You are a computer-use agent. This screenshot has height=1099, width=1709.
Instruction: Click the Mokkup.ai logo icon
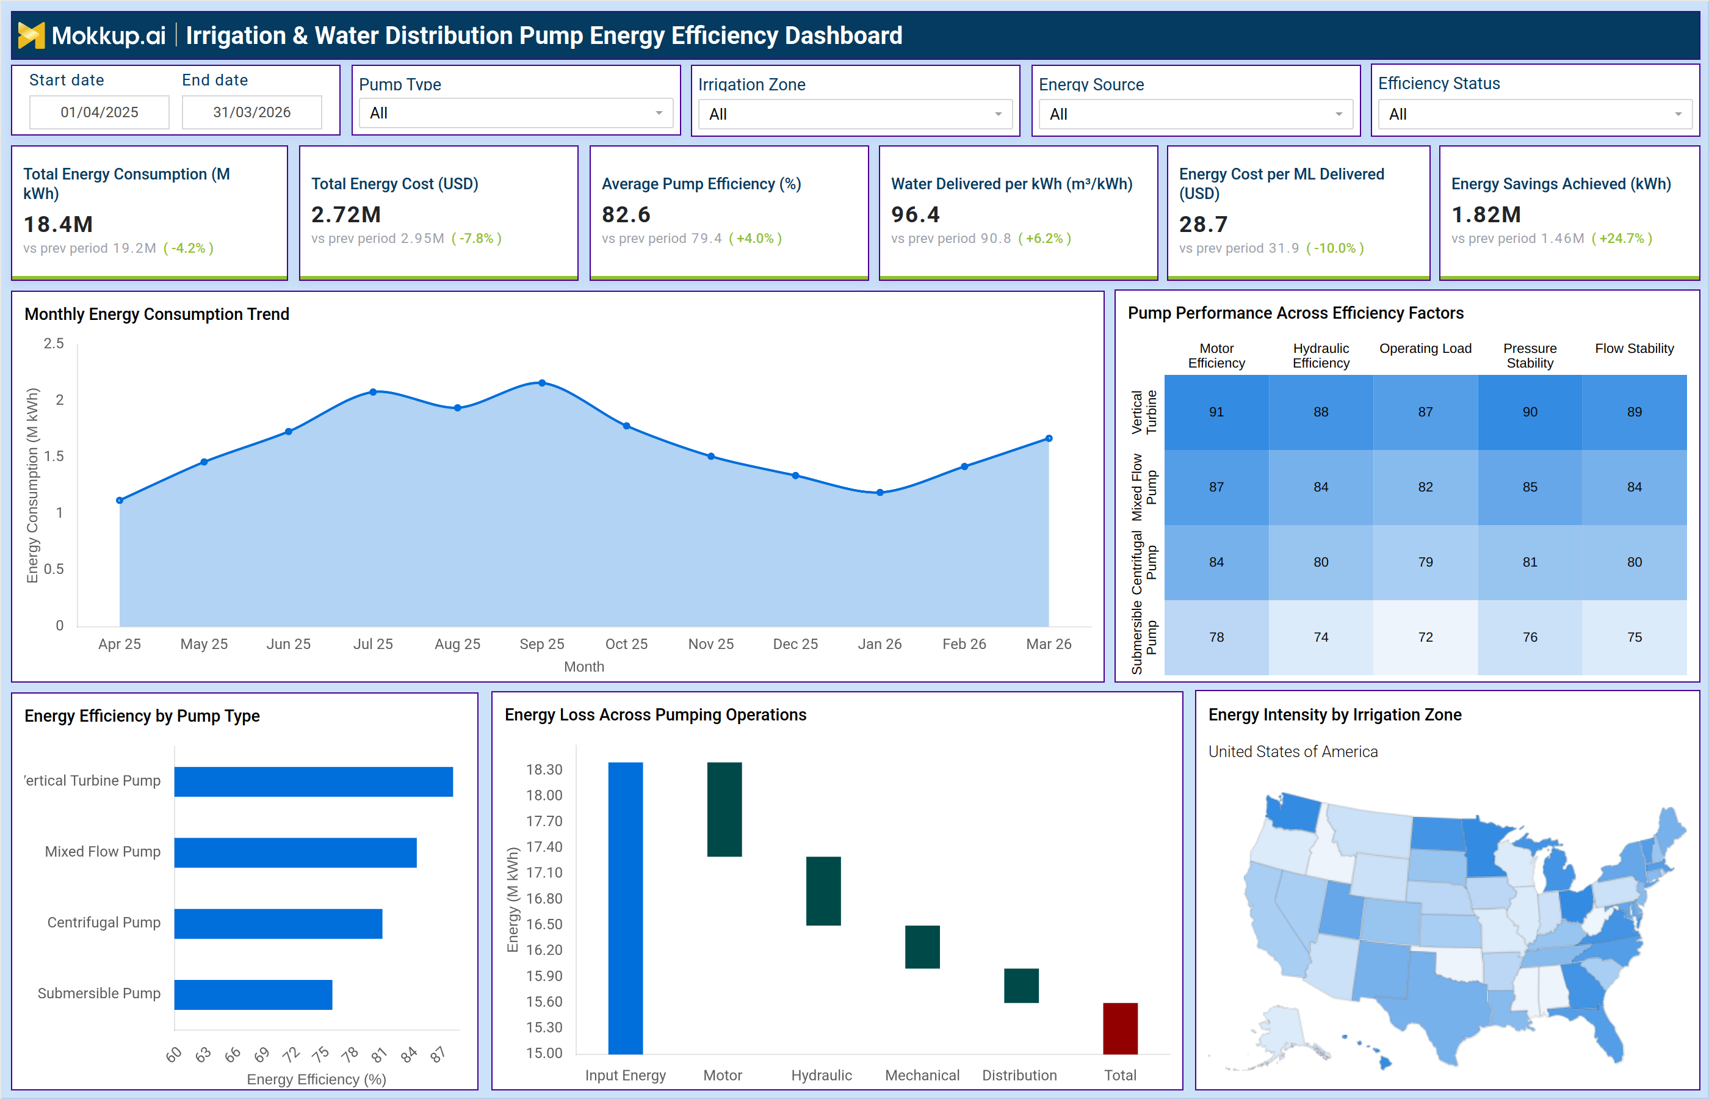31,35
